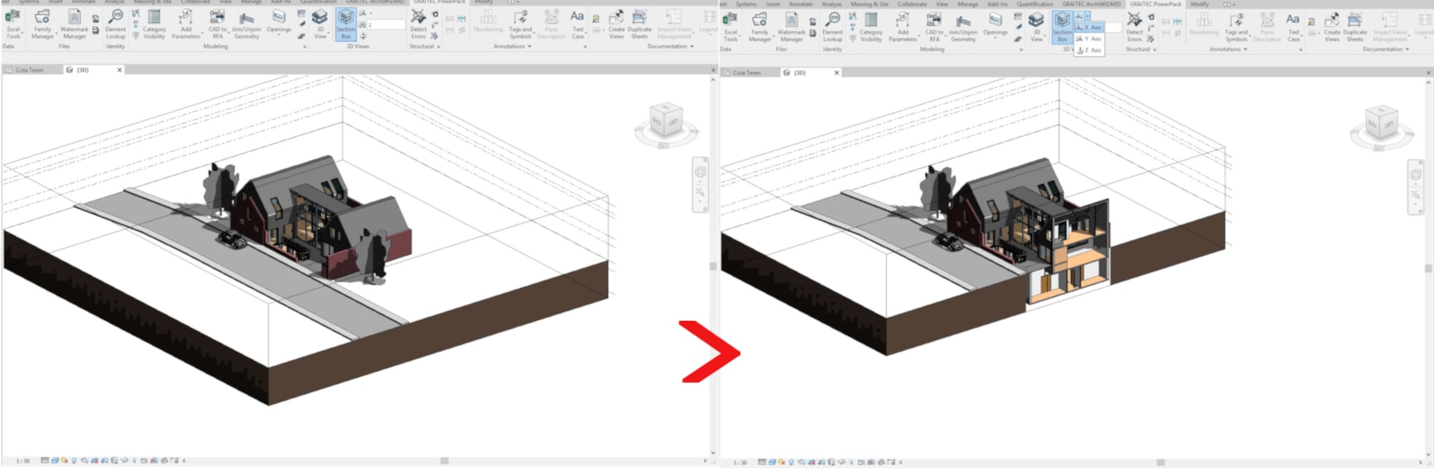This screenshot has height=469, width=1434.
Task: Run CAD to RFA in the left window
Action: 218,24
